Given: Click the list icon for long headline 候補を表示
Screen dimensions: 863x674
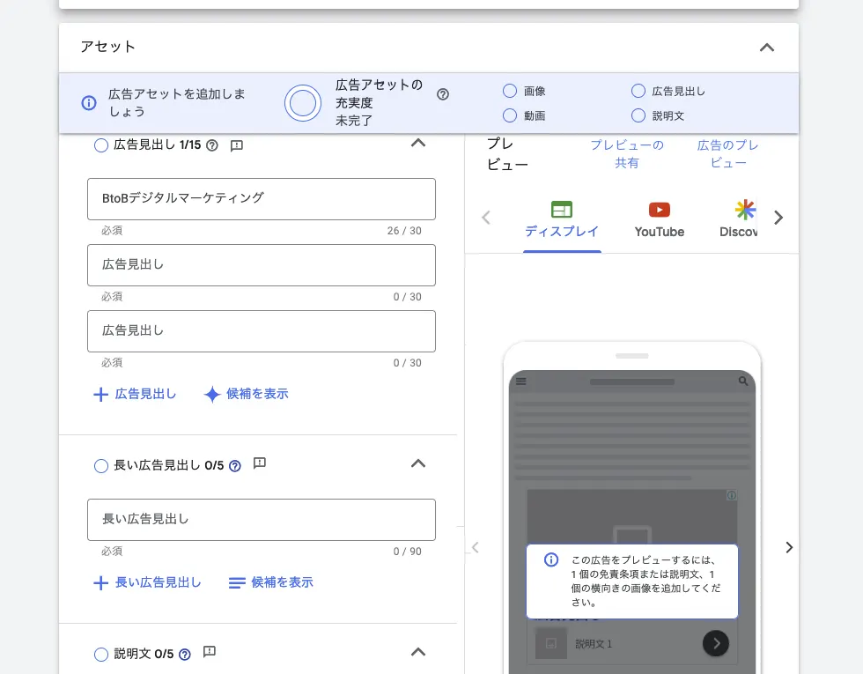Looking at the screenshot, I should (237, 582).
